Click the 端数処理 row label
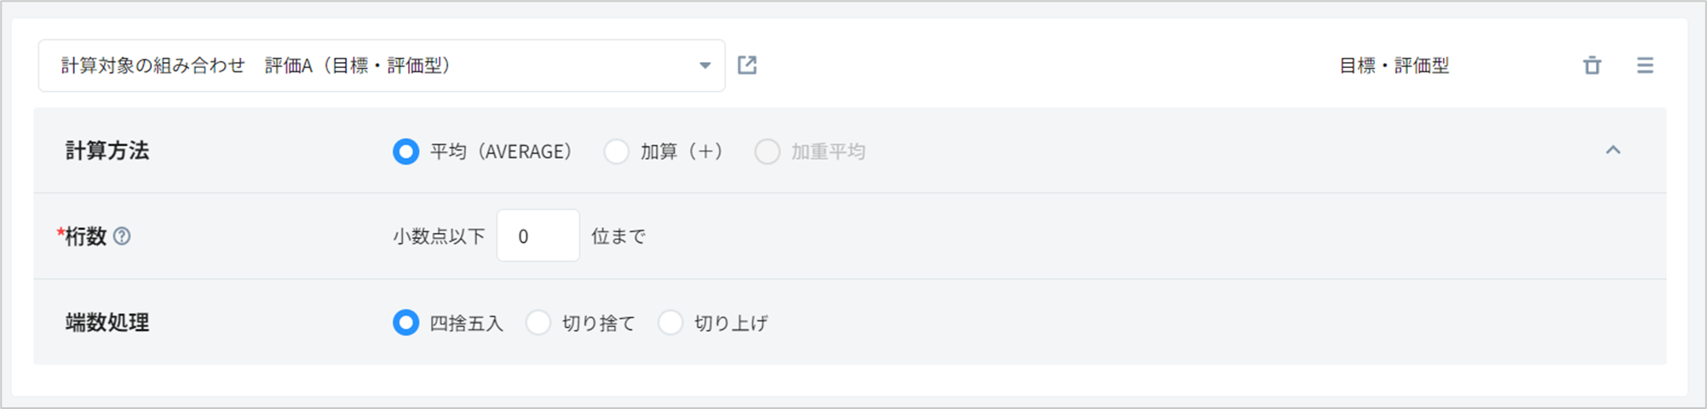 click(107, 323)
